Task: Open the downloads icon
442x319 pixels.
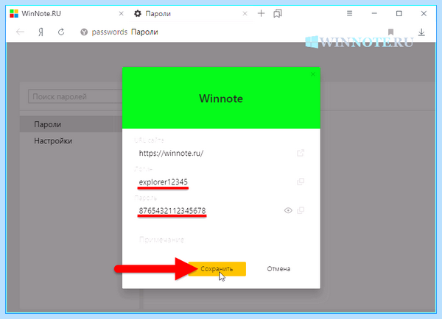Action: [x=421, y=32]
